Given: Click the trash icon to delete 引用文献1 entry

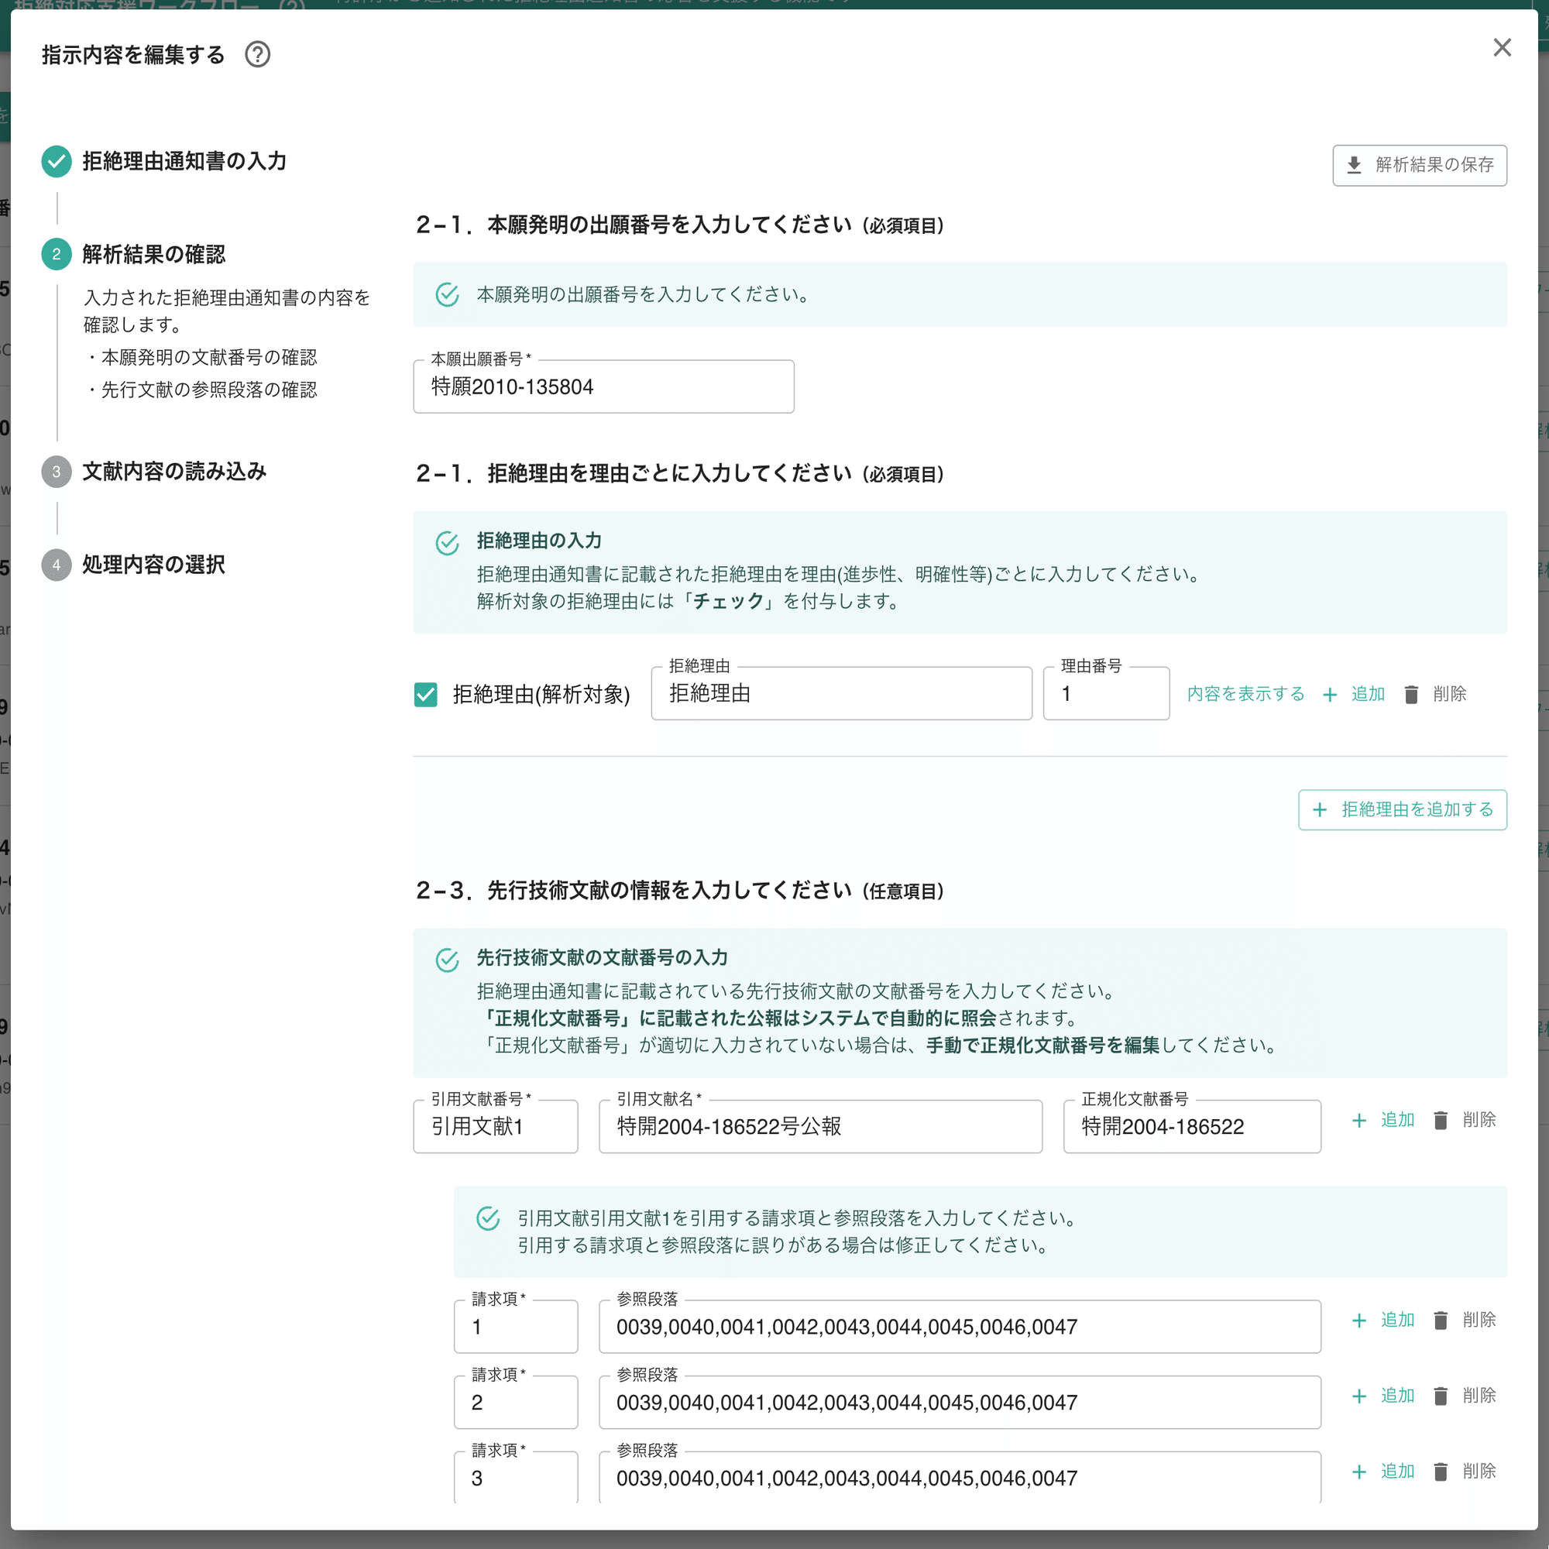Looking at the screenshot, I should pos(1441,1120).
